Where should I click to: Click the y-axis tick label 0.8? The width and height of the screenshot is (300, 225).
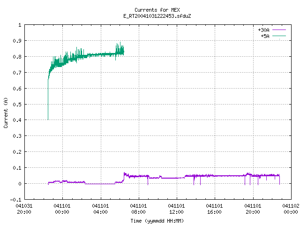coord(17,57)
